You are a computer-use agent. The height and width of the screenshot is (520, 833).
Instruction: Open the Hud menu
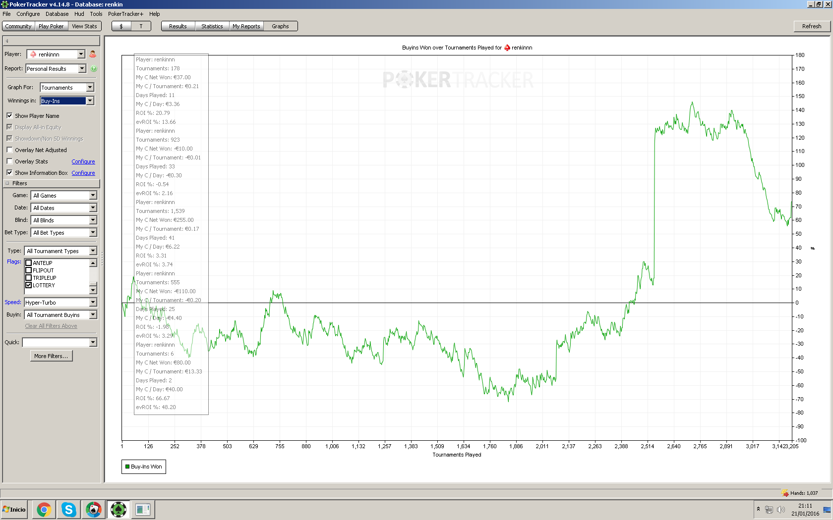pyautogui.click(x=79, y=14)
